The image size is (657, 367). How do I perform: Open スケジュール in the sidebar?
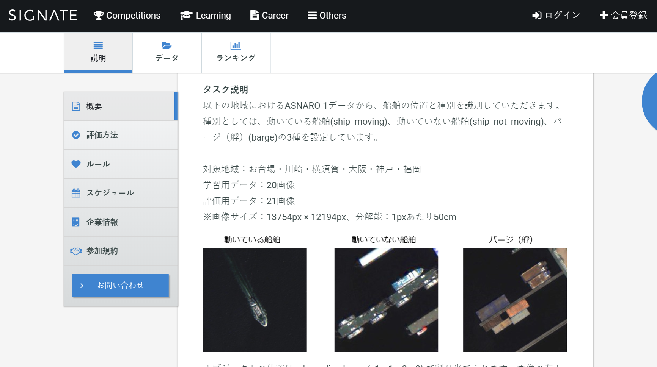pos(121,193)
